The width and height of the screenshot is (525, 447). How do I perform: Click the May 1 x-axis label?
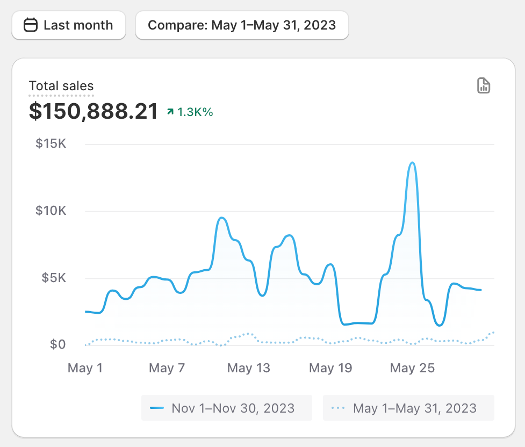[85, 368]
